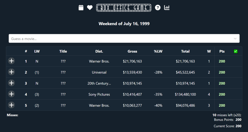This screenshot has width=248, height=132.
Task: Click the Pts column header
Action: [x=222, y=51]
